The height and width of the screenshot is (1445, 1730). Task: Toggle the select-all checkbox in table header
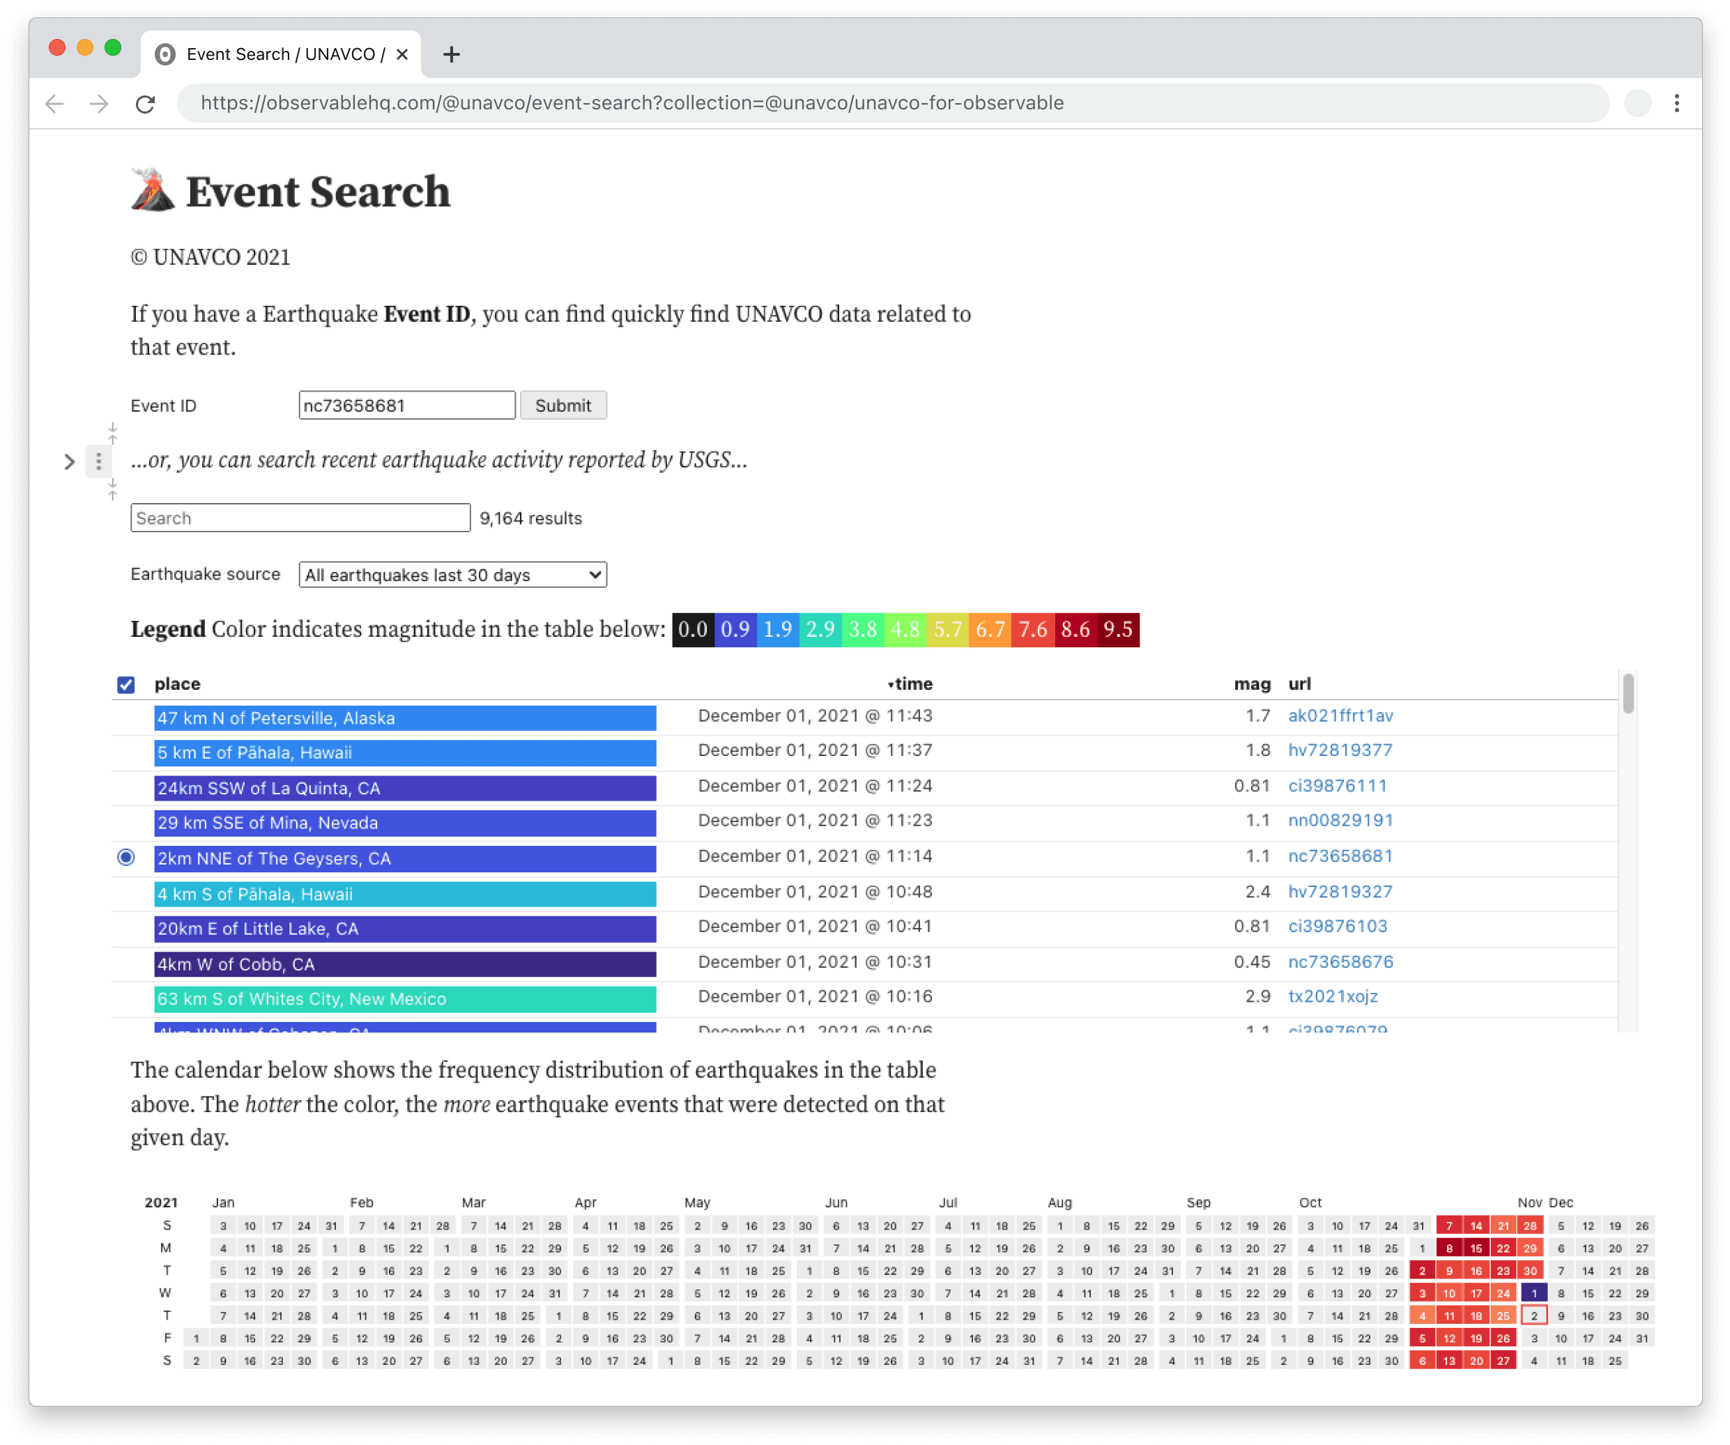tap(126, 685)
